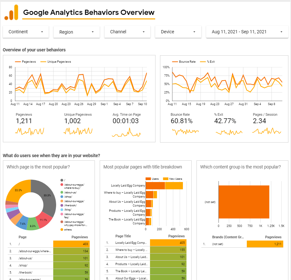
Task: Select the /shop/ row in the Page table
Action: pos(49,265)
